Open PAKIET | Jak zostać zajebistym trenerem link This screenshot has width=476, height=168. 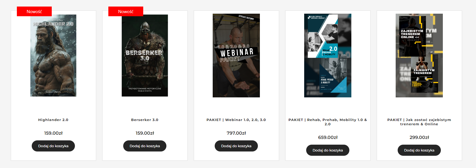coord(419,122)
